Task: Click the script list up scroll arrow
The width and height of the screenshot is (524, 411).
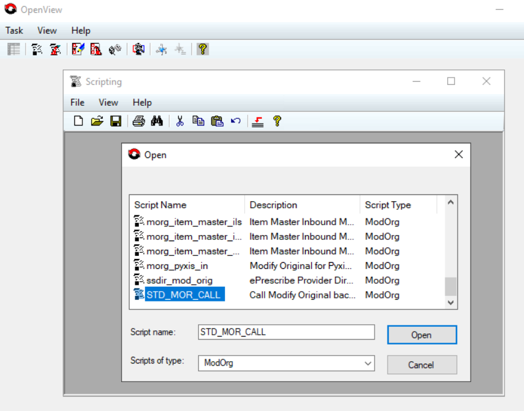Action: pos(450,202)
